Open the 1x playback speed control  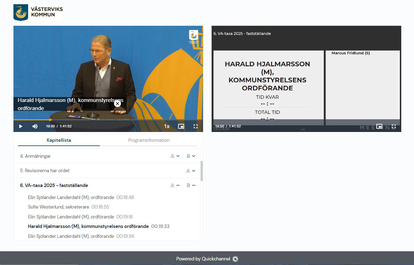[167, 126]
